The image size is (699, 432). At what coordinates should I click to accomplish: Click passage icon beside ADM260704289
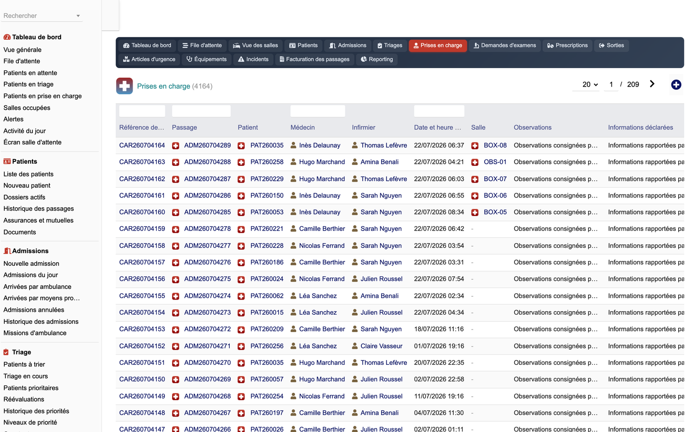click(x=176, y=145)
